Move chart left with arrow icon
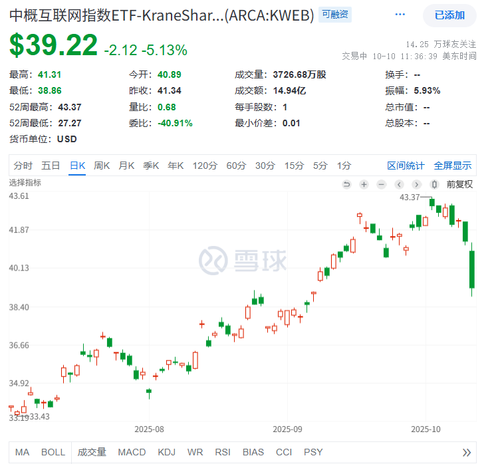The height and width of the screenshot is (466, 494). [399, 184]
